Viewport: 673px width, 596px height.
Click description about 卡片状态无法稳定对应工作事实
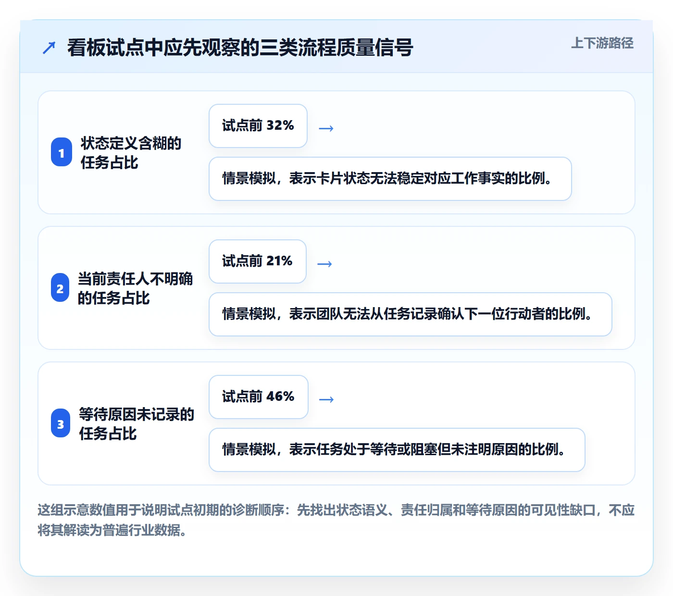[x=390, y=179]
